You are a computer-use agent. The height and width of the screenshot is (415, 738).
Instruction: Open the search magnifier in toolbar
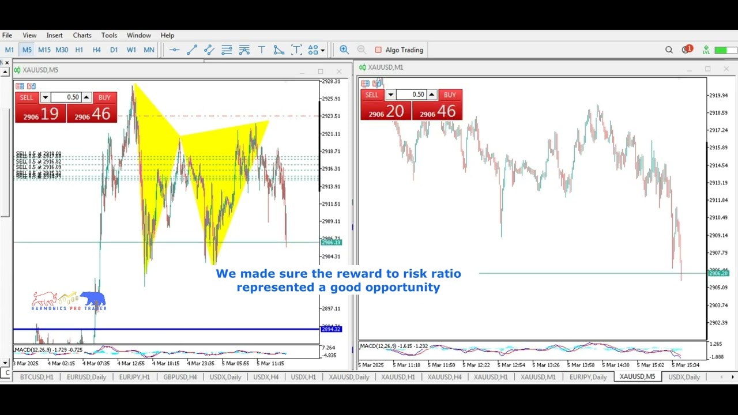pos(669,50)
